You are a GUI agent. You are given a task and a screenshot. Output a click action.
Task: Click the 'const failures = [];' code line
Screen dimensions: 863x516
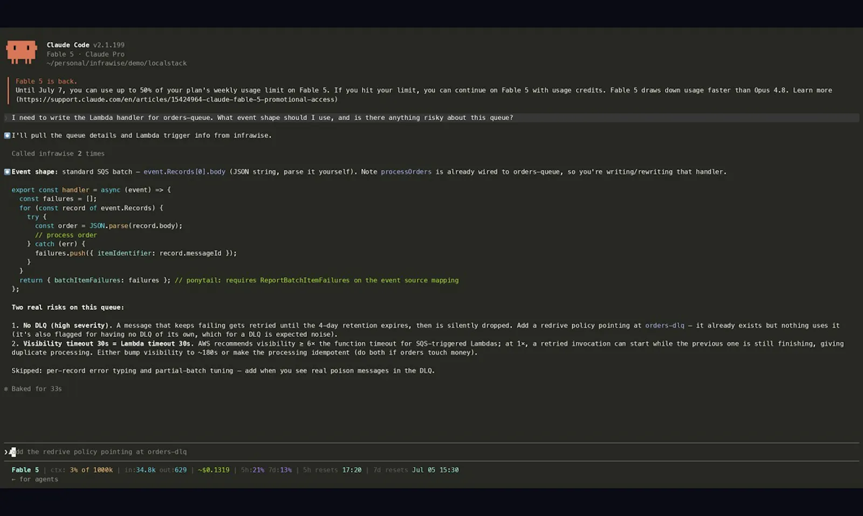[x=58, y=199]
